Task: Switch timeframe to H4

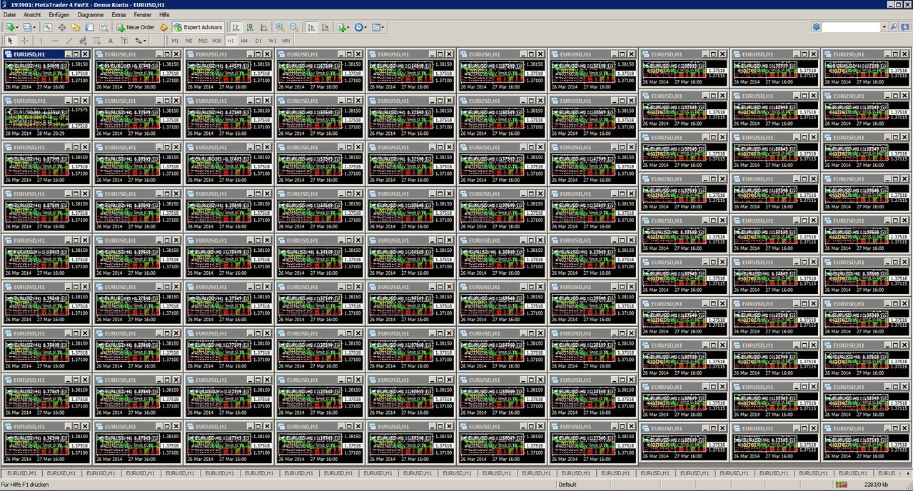Action: (246, 41)
